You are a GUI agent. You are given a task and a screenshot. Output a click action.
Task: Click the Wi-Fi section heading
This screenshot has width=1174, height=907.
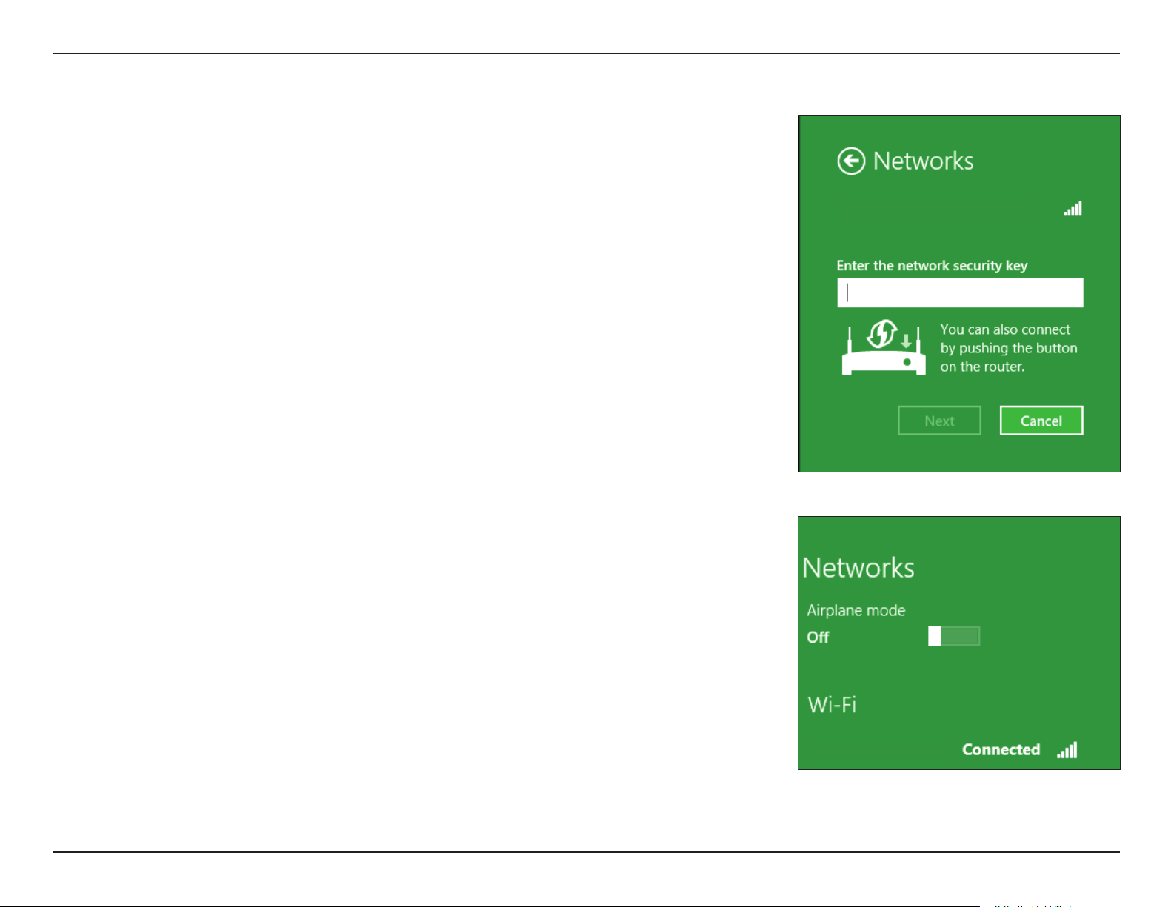point(832,704)
